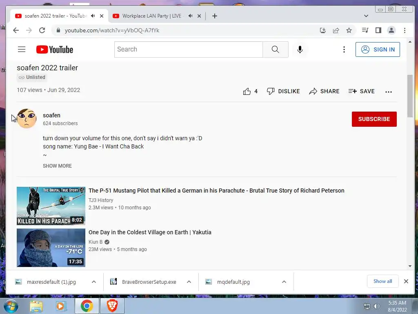Mute the soafen 2022 trailer tab
This screenshot has height=314, width=418.
93,16
